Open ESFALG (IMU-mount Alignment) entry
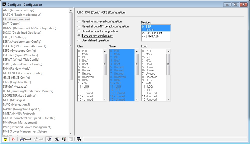Viewport: 250px width, 144px height. pos(24,46)
